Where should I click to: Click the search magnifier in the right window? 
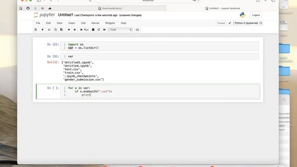click(x=284, y=100)
